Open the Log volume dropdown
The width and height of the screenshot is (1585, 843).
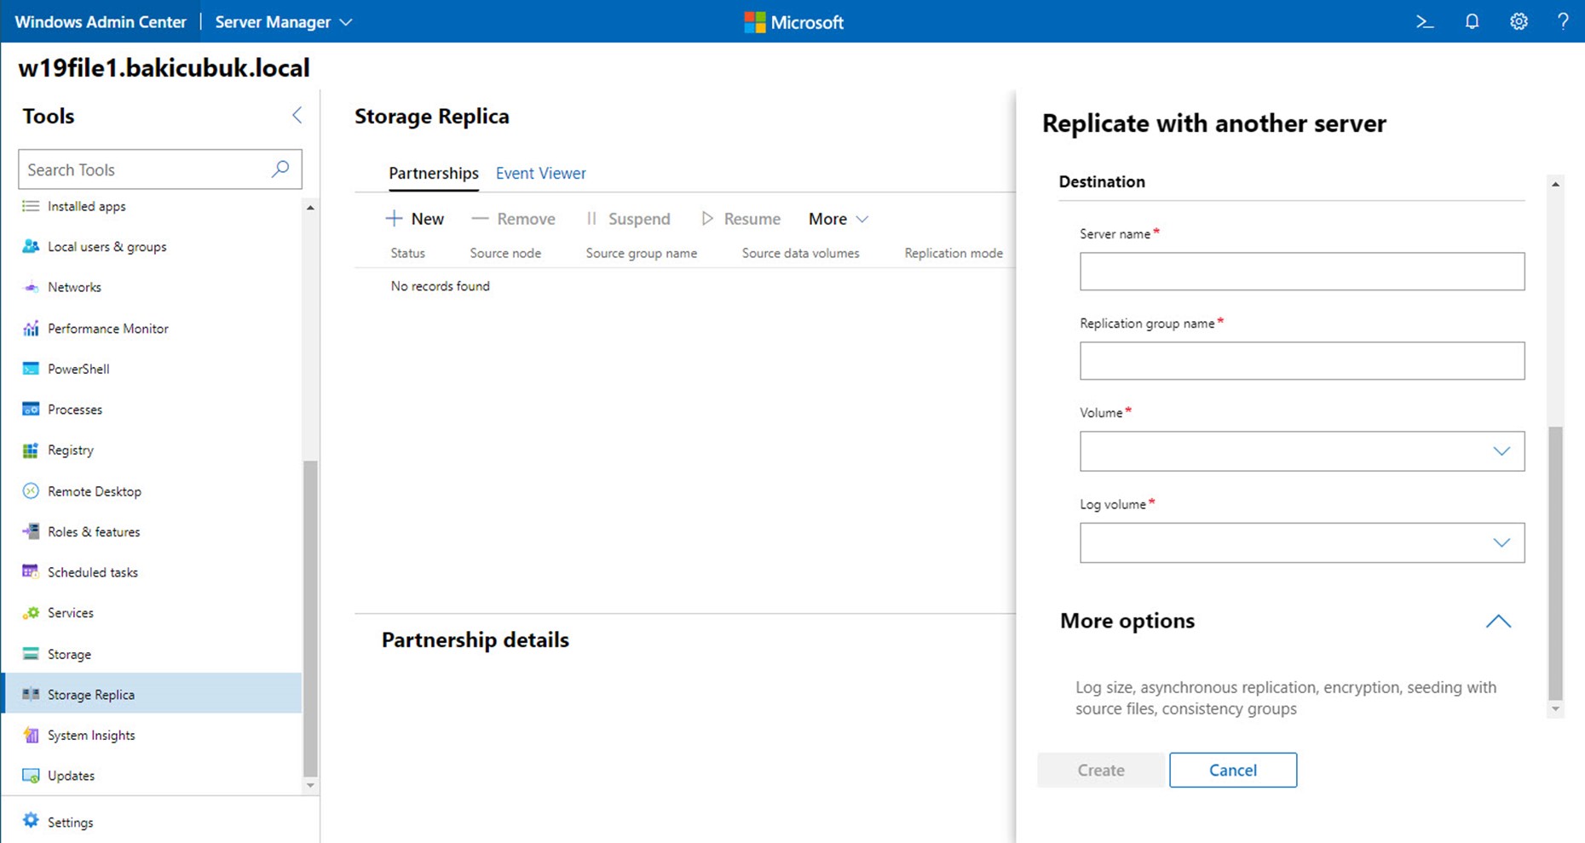tap(1302, 542)
